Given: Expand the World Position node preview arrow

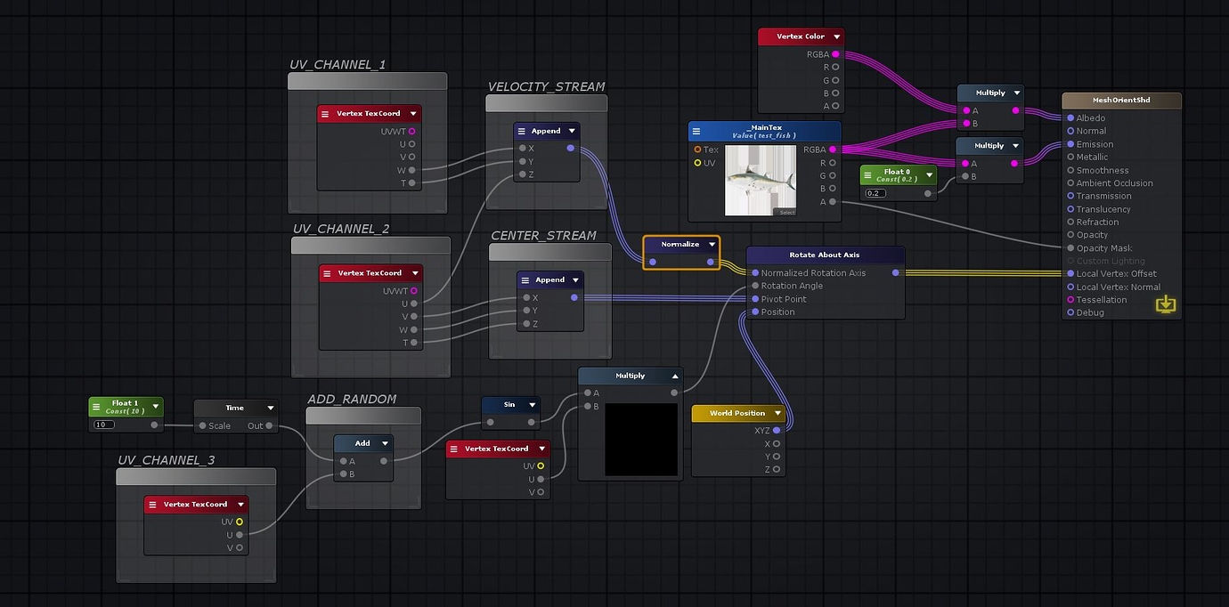Looking at the screenshot, I should 777,413.
